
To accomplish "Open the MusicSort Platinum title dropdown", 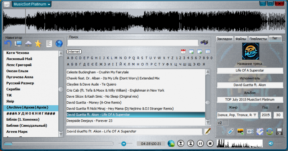I will (32, 4).
